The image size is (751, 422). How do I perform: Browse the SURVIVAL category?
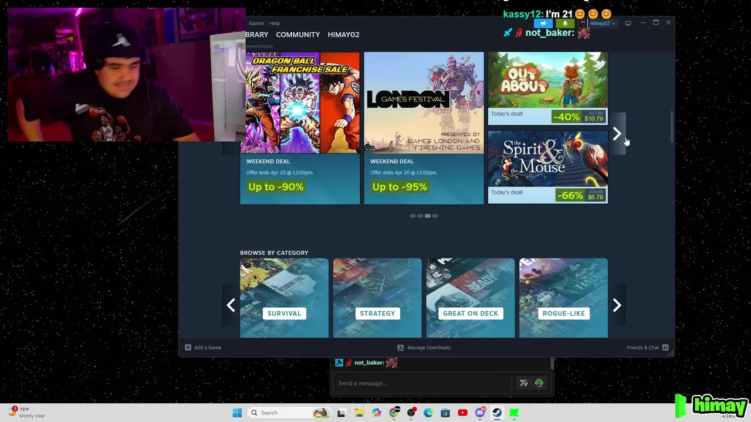tap(284, 298)
